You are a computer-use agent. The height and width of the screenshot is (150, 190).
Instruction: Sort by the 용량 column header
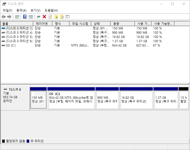coord(123,24)
